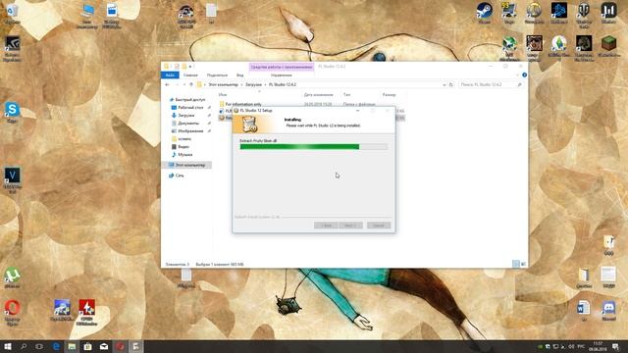Viewport: 628px width, 353px height.
Task: Refresh the Explorer address bar
Action: pos(451,84)
